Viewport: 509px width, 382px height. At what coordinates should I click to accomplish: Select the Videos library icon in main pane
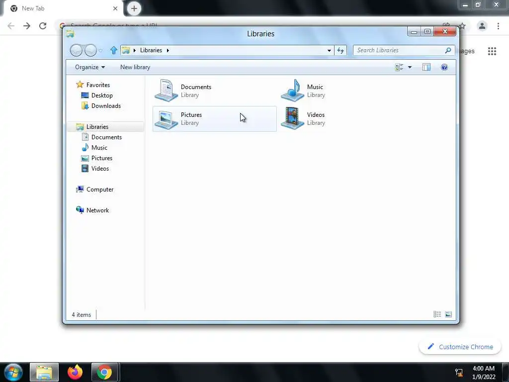point(292,118)
